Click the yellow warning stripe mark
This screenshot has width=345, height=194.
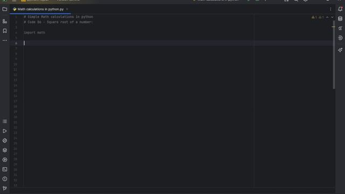click(x=333, y=27)
